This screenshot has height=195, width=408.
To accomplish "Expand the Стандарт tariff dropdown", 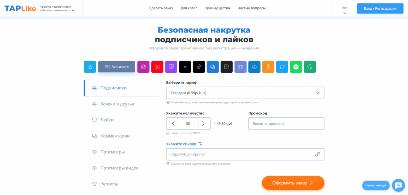I will pyautogui.click(x=245, y=93).
